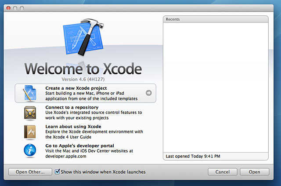This screenshot has width=281, height=186.
Task: Click the Recents list header
Action: [x=216, y=19]
